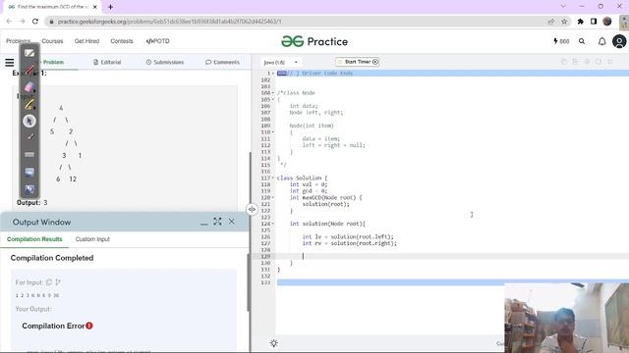Select the small brush tool in annotation bar
Image resolution: width=629 pixels, height=353 pixels.
point(29,137)
